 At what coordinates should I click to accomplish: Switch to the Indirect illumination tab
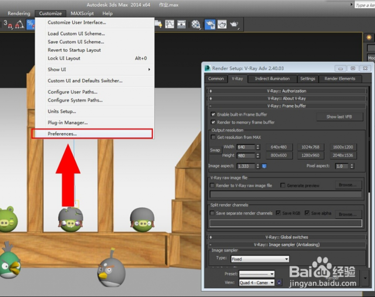[272, 79]
